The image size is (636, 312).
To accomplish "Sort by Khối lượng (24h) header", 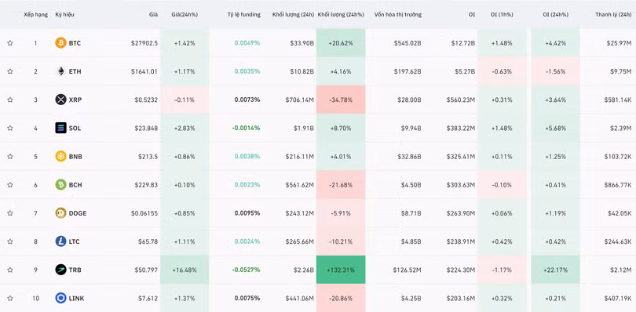I will [x=293, y=15].
